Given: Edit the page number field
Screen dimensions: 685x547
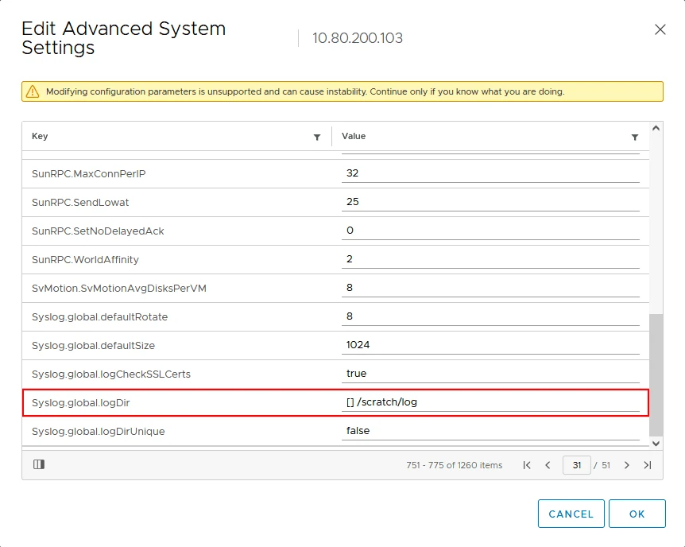Looking at the screenshot, I should click(x=577, y=465).
